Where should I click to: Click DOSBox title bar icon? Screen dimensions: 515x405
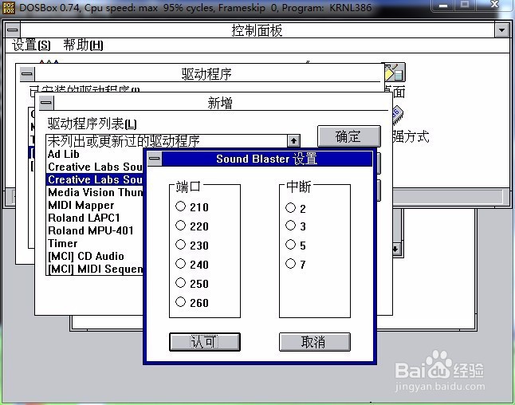[x=8, y=7]
